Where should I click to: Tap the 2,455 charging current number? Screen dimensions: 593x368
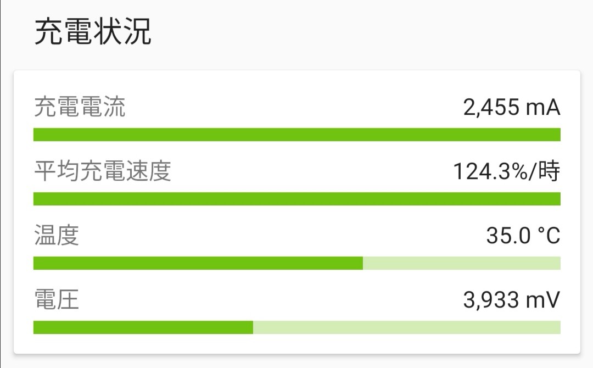tap(491, 107)
